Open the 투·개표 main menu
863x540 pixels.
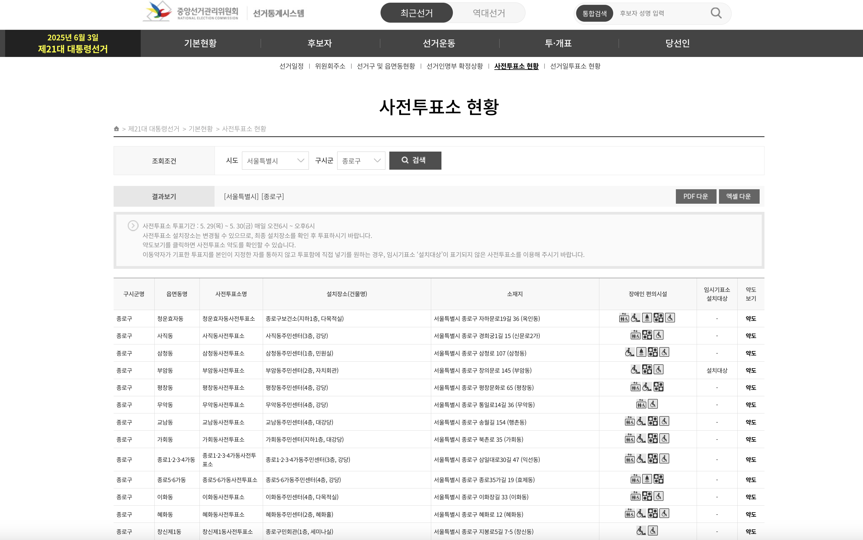pyautogui.click(x=558, y=43)
